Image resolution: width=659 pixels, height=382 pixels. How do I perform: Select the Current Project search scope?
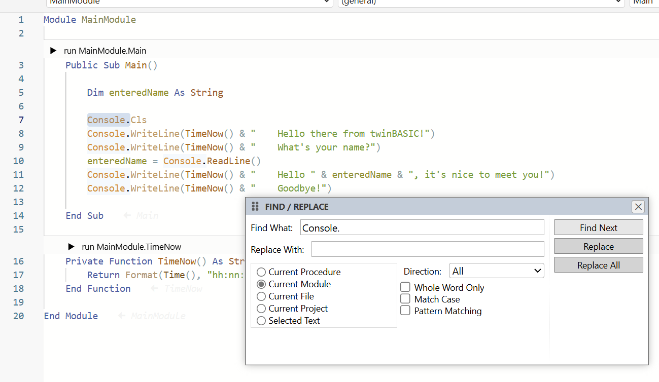coord(261,309)
